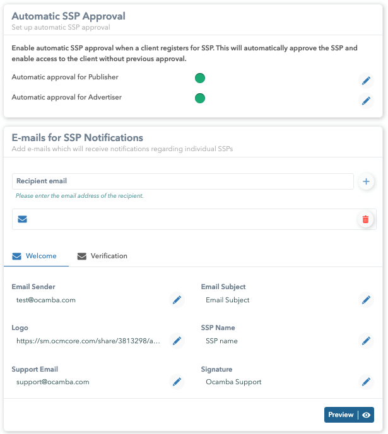Toggle green Publisher approval status indicator
Viewport: 388px width, 434px height.
[x=200, y=78]
